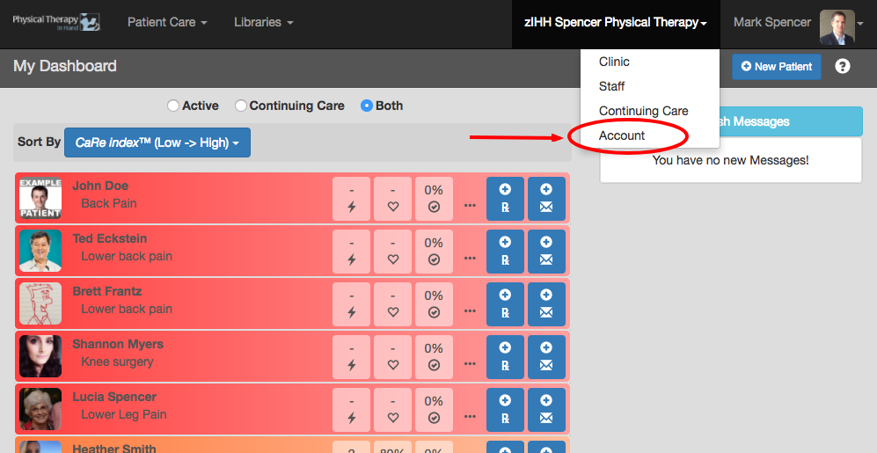Send message to Ted Eckstein
This screenshot has width=877, height=453.
pos(546,252)
